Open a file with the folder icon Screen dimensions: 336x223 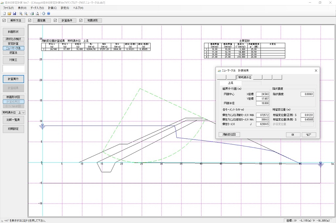tap(9, 13)
